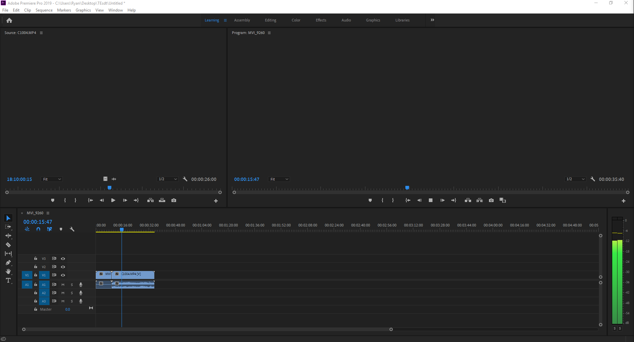Screen dimensions: 634x342
Task: Click Source monitor playhead marker
Action: pyautogui.click(x=110, y=188)
